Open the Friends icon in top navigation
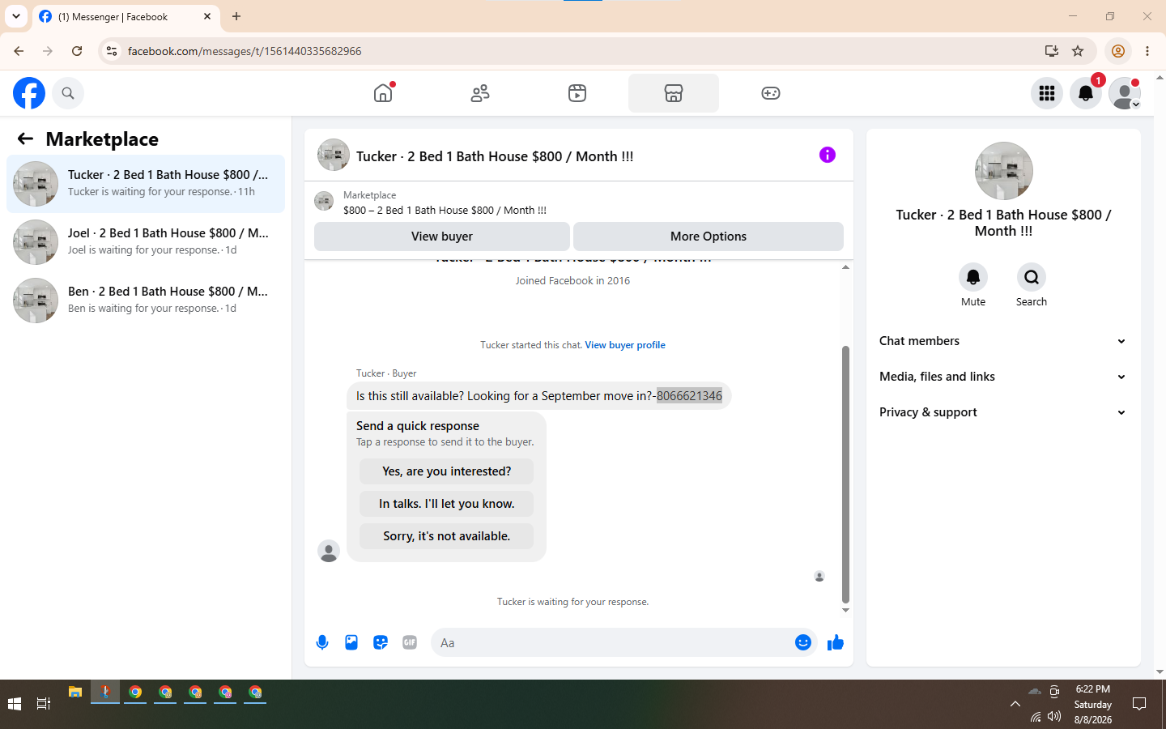This screenshot has width=1166, height=729. pyautogui.click(x=480, y=93)
